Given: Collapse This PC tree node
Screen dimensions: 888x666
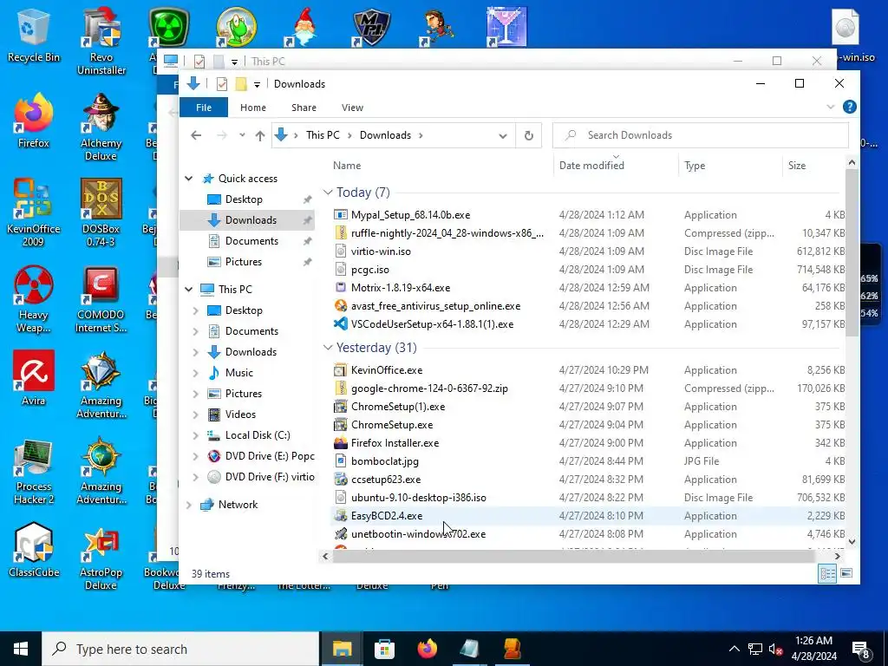Looking at the screenshot, I should click(x=188, y=290).
